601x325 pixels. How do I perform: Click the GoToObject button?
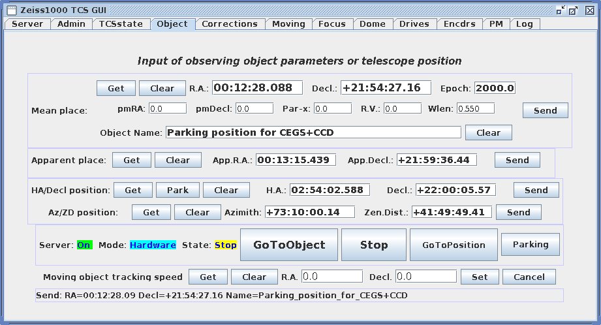289,245
